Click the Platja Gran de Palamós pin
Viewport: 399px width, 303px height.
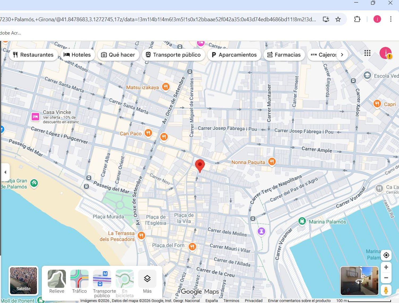click(x=34, y=183)
